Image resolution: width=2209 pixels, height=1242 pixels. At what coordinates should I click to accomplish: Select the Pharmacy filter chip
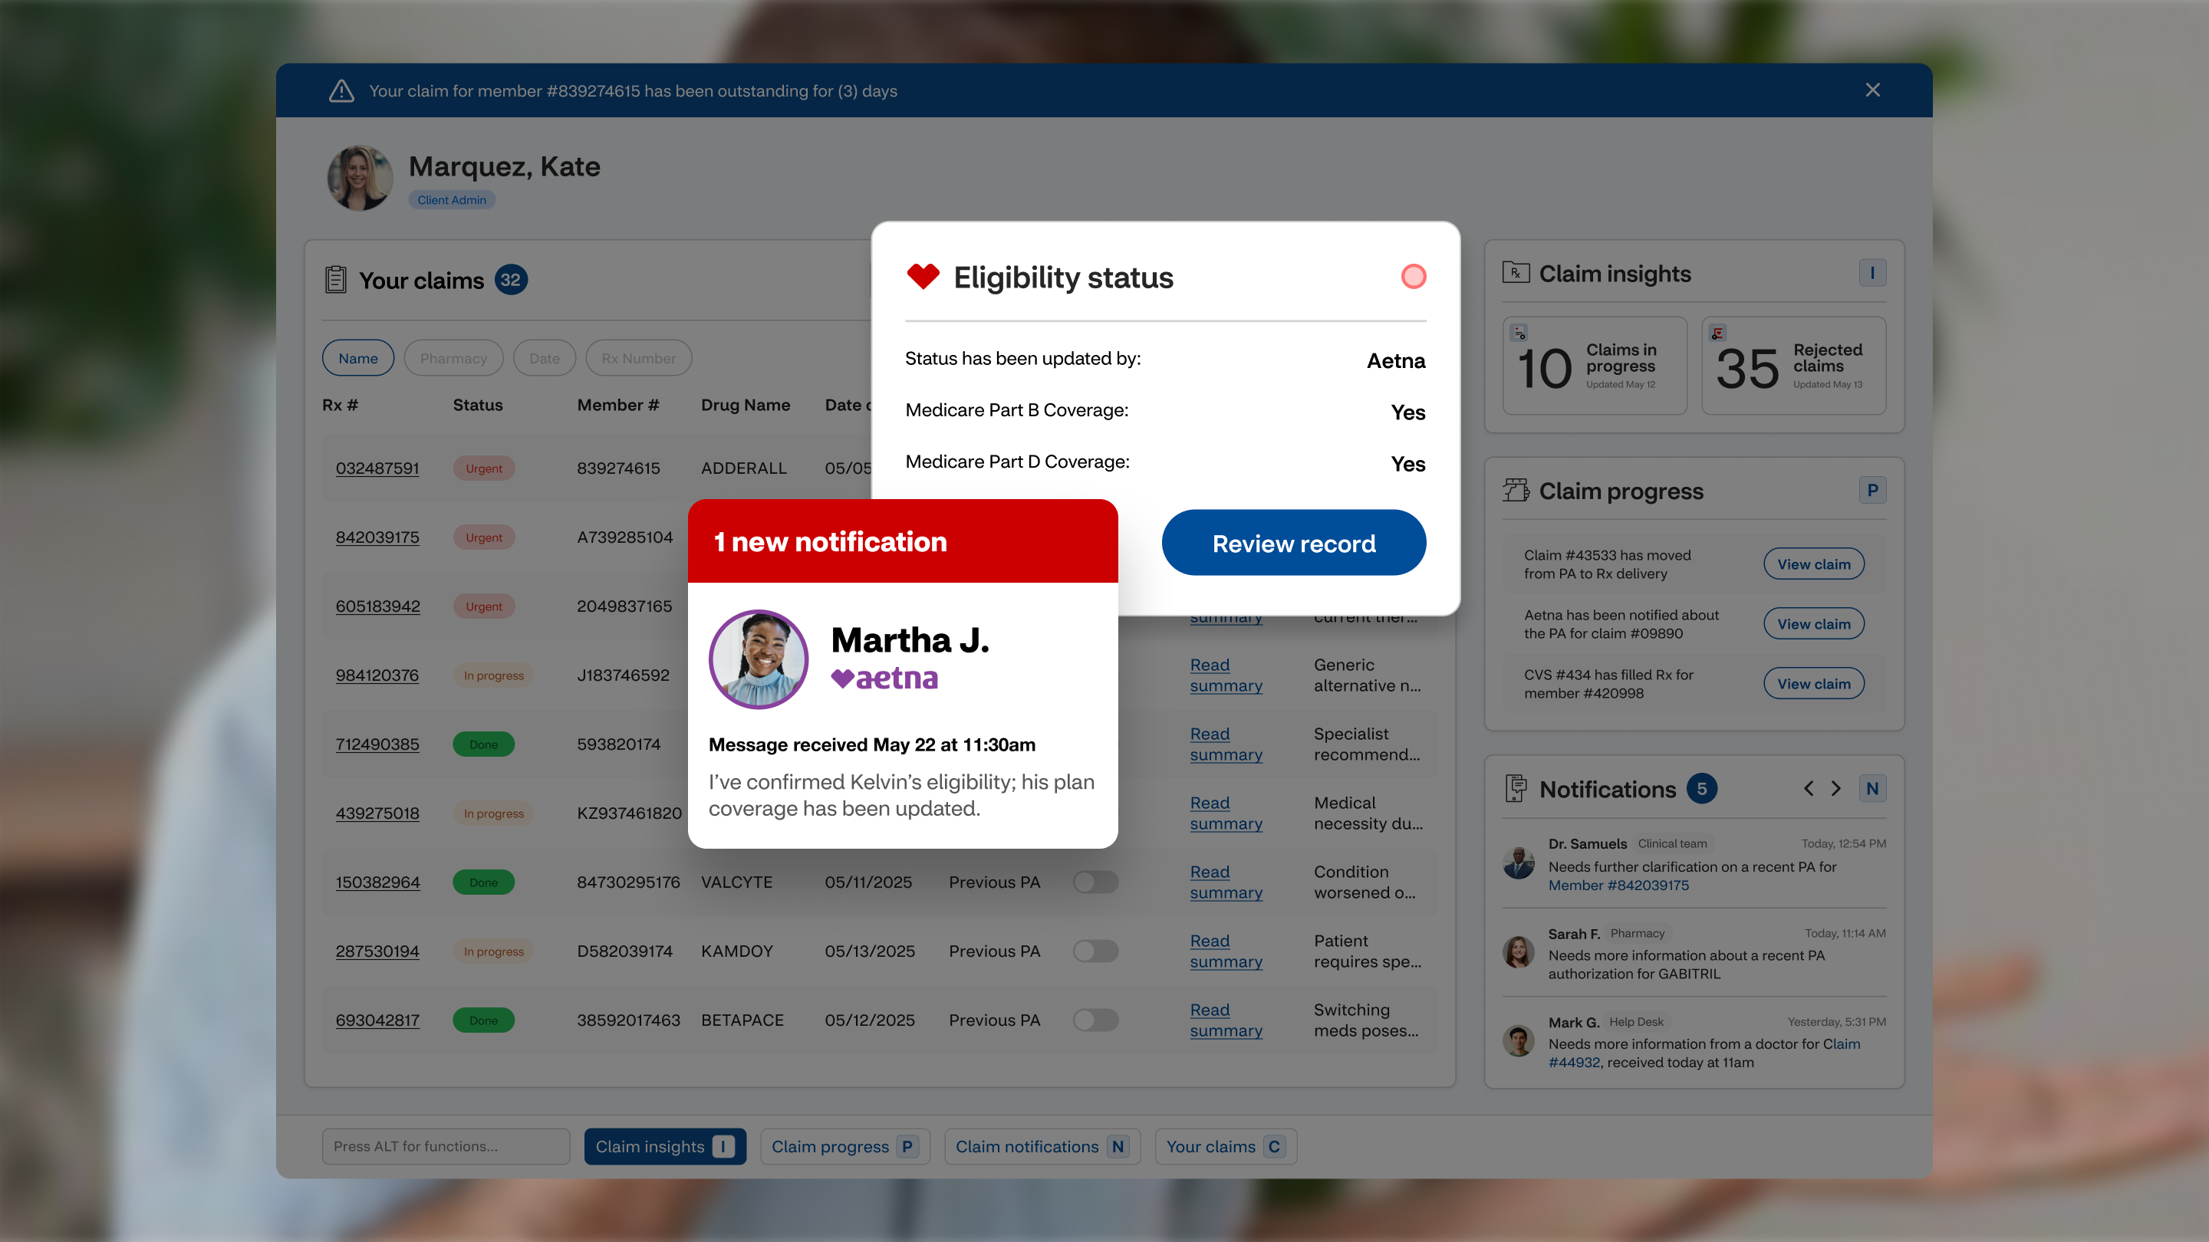(x=453, y=358)
